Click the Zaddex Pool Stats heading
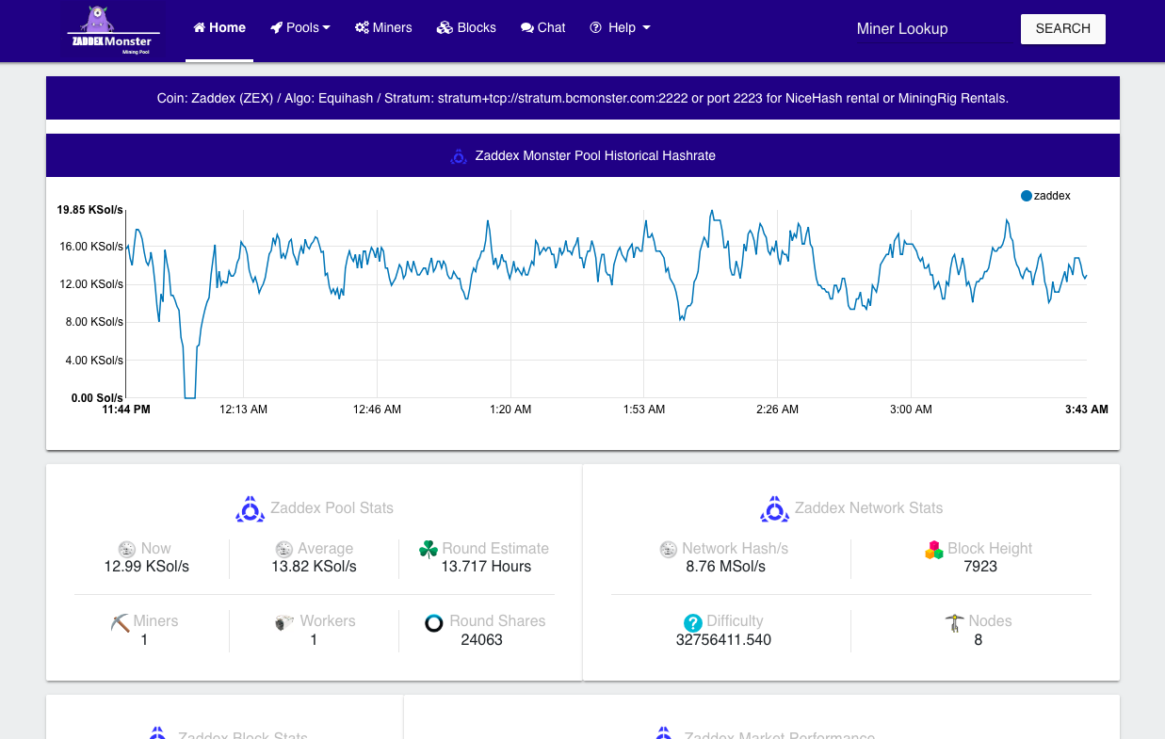The width and height of the screenshot is (1165, 739). tap(332, 508)
